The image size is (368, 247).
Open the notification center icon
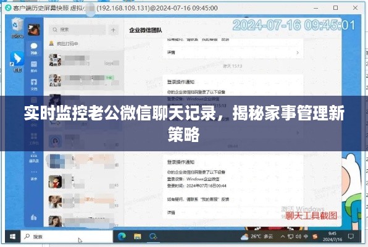(351, 237)
